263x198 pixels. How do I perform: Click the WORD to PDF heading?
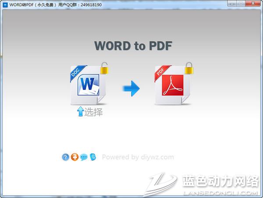pyautogui.click(x=133, y=46)
